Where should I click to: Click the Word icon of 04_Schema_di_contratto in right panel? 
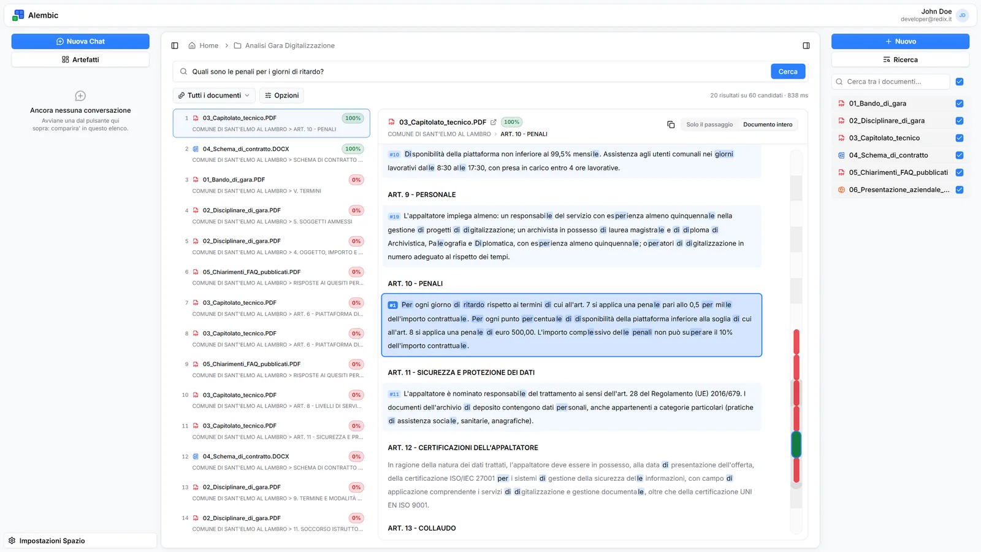click(841, 155)
